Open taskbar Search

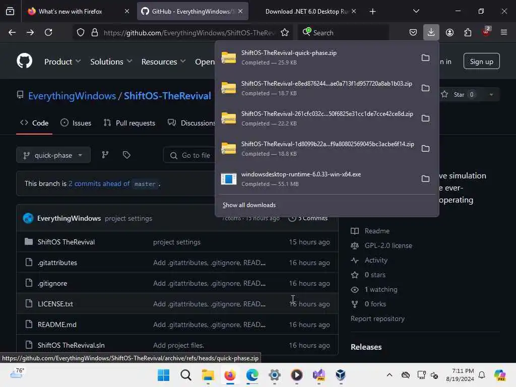(185, 375)
